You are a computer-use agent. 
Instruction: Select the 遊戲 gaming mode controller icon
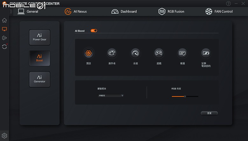159,53
